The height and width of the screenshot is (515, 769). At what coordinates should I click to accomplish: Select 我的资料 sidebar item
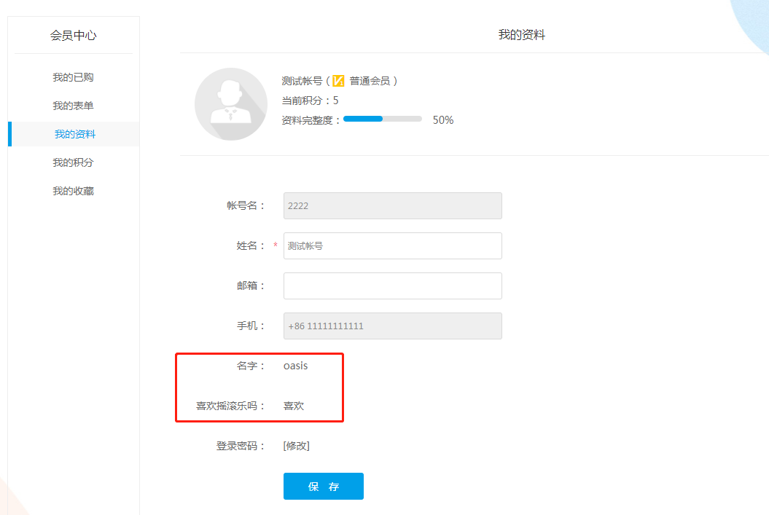74,134
